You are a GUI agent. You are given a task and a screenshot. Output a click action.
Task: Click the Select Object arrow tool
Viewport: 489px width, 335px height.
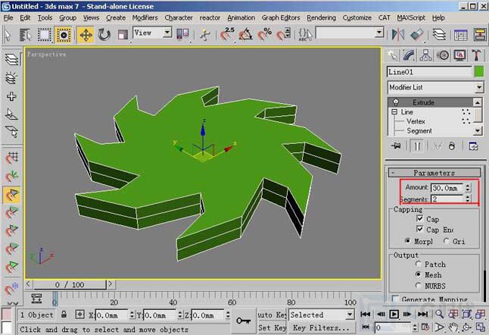coord(8,35)
